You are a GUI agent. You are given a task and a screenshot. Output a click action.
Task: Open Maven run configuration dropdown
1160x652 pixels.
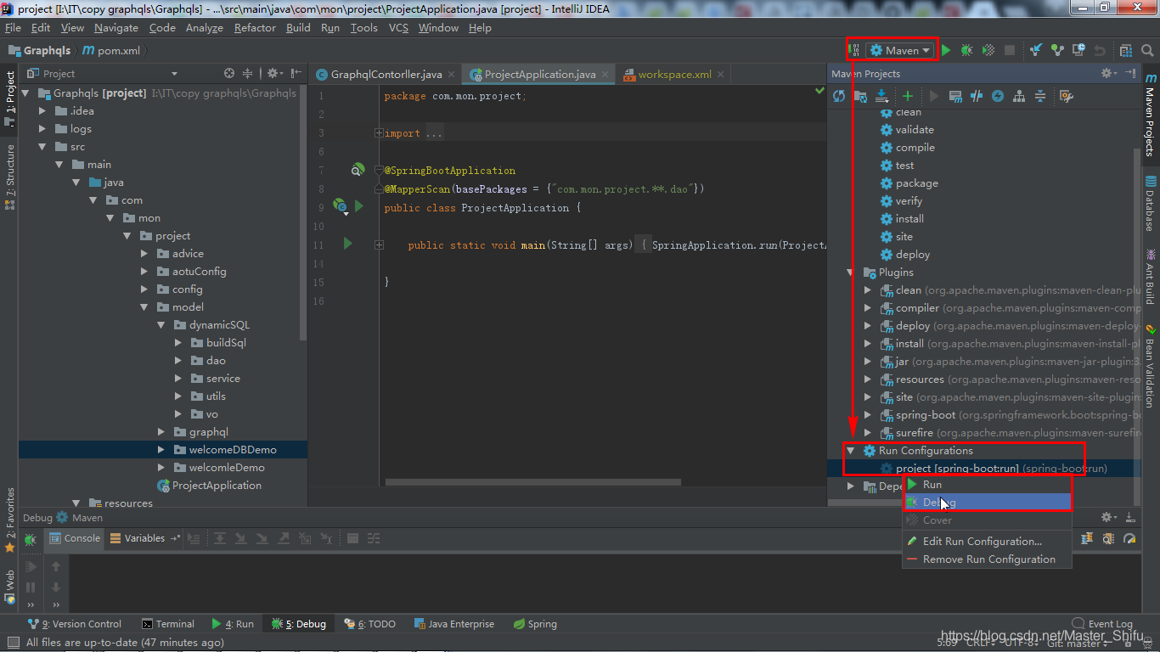click(x=900, y=50)
